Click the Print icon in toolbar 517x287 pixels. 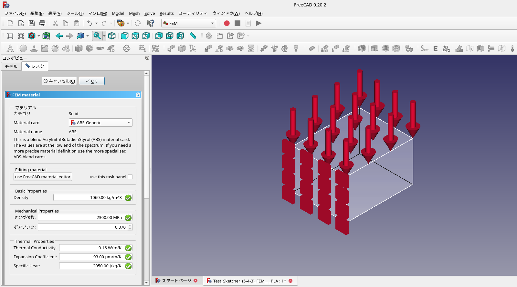coord(42,23)
